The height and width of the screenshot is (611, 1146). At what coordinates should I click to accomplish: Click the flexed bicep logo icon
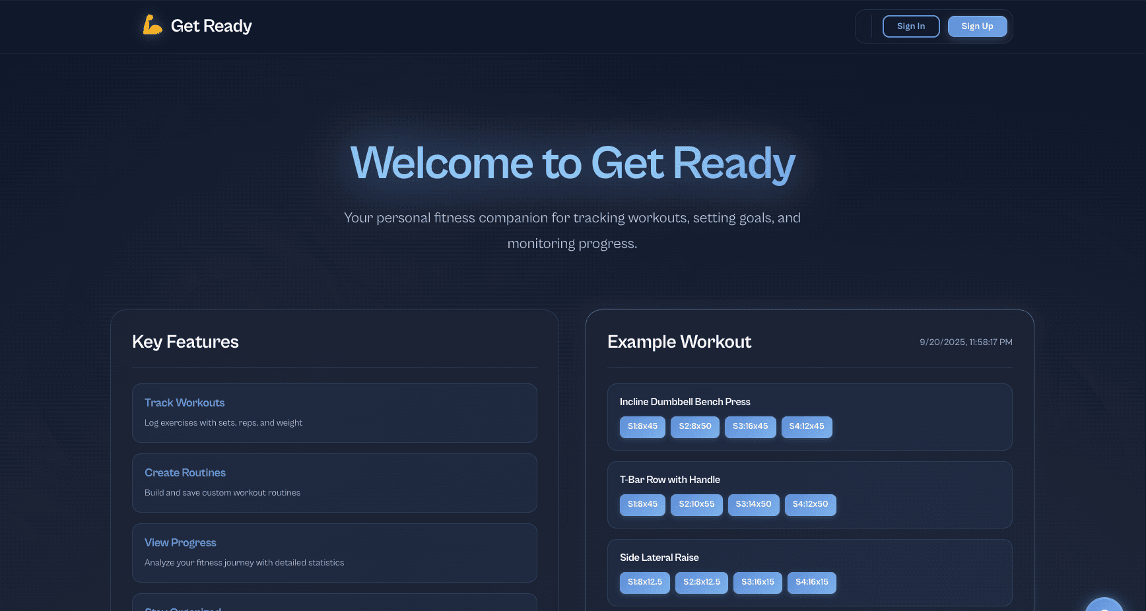coord(152,25)
